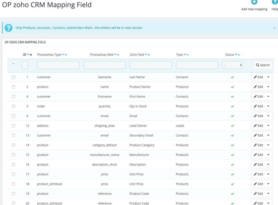Select checkbox for ID 1 lastname row

coord(14,77)
